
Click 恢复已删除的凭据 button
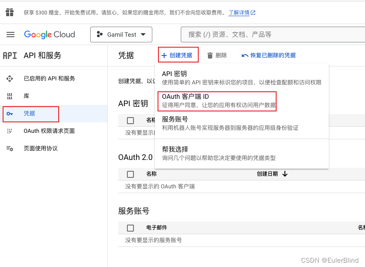[x=268, y=55]
